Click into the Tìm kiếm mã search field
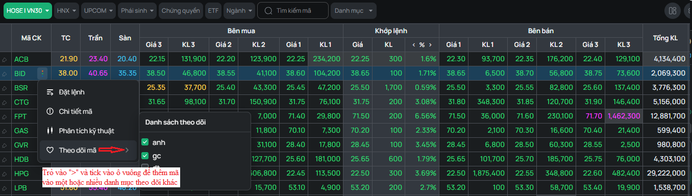Viewport: 692px width, 196px height. point(293,10)
